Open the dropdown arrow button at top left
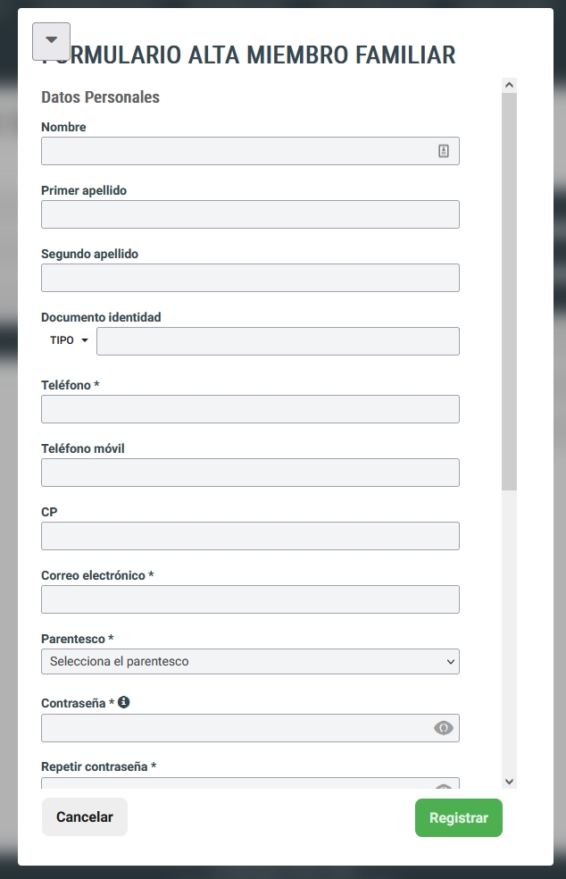 (52, 41)
